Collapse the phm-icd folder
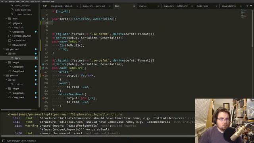The height and width of the screenshot is (143, 254). (x=4, y=49)
